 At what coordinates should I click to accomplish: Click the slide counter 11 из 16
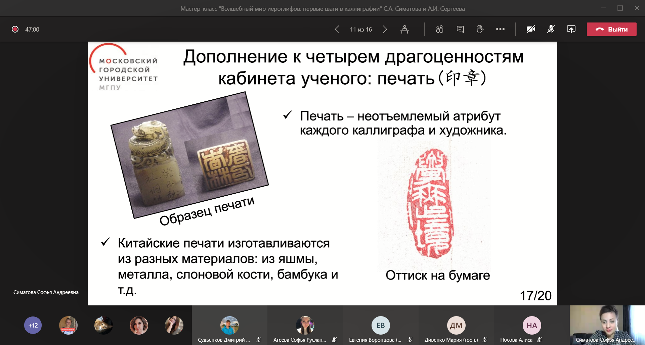click(361, 29)
